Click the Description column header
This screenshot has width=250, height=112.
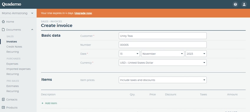coord(48,94)
